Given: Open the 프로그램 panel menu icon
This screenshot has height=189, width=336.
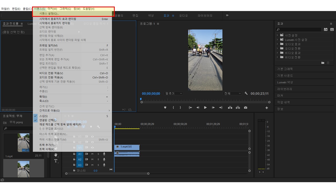Looking at the screenshot, I should [x=158, y=24].
